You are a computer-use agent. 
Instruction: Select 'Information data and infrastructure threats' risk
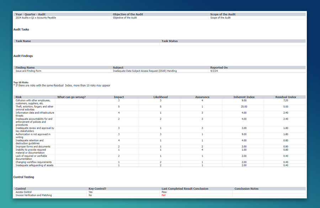pyautogui.click(x=159, y=114)
